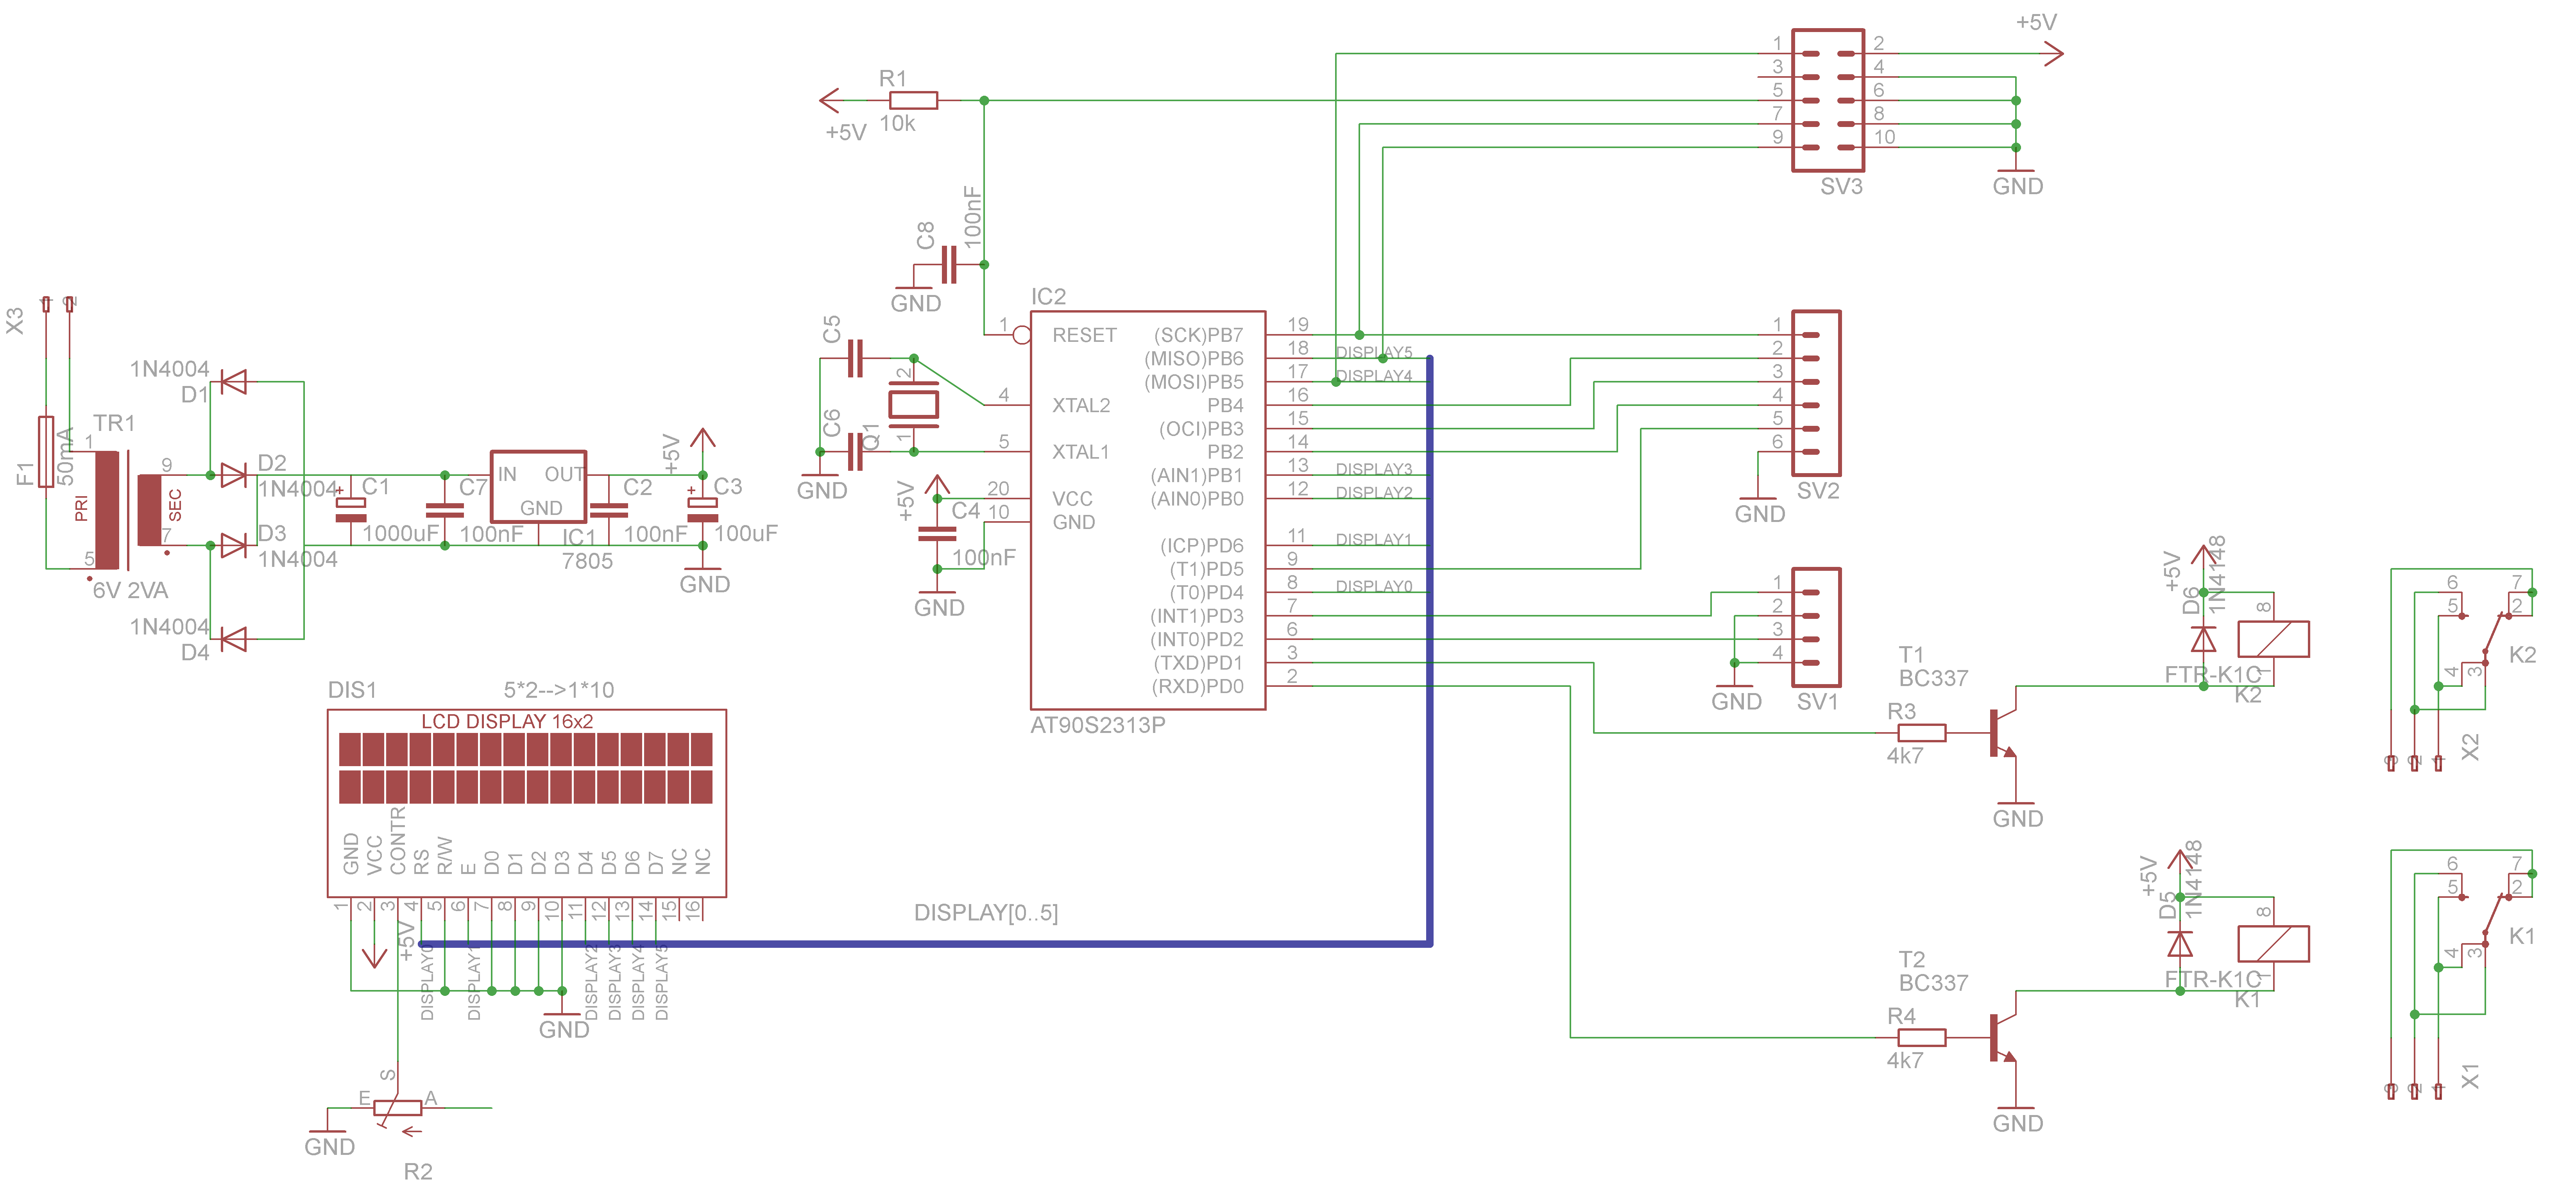
Task: Click the DIS1 reference label
Action: pyautogui.click(x=352, y=690)
